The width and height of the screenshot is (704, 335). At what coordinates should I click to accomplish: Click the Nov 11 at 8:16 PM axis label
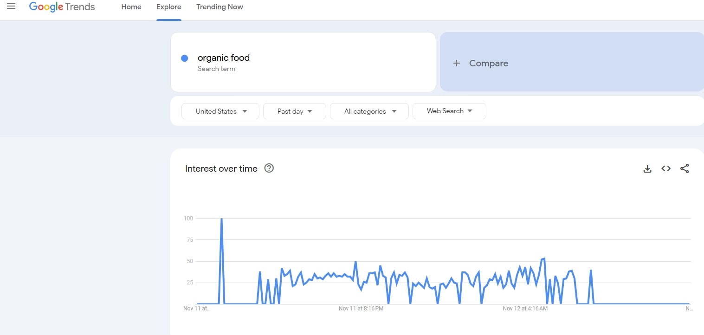click(361, 309)
